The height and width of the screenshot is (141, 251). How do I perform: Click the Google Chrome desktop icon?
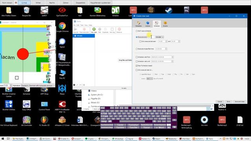(x=62, y=27)
